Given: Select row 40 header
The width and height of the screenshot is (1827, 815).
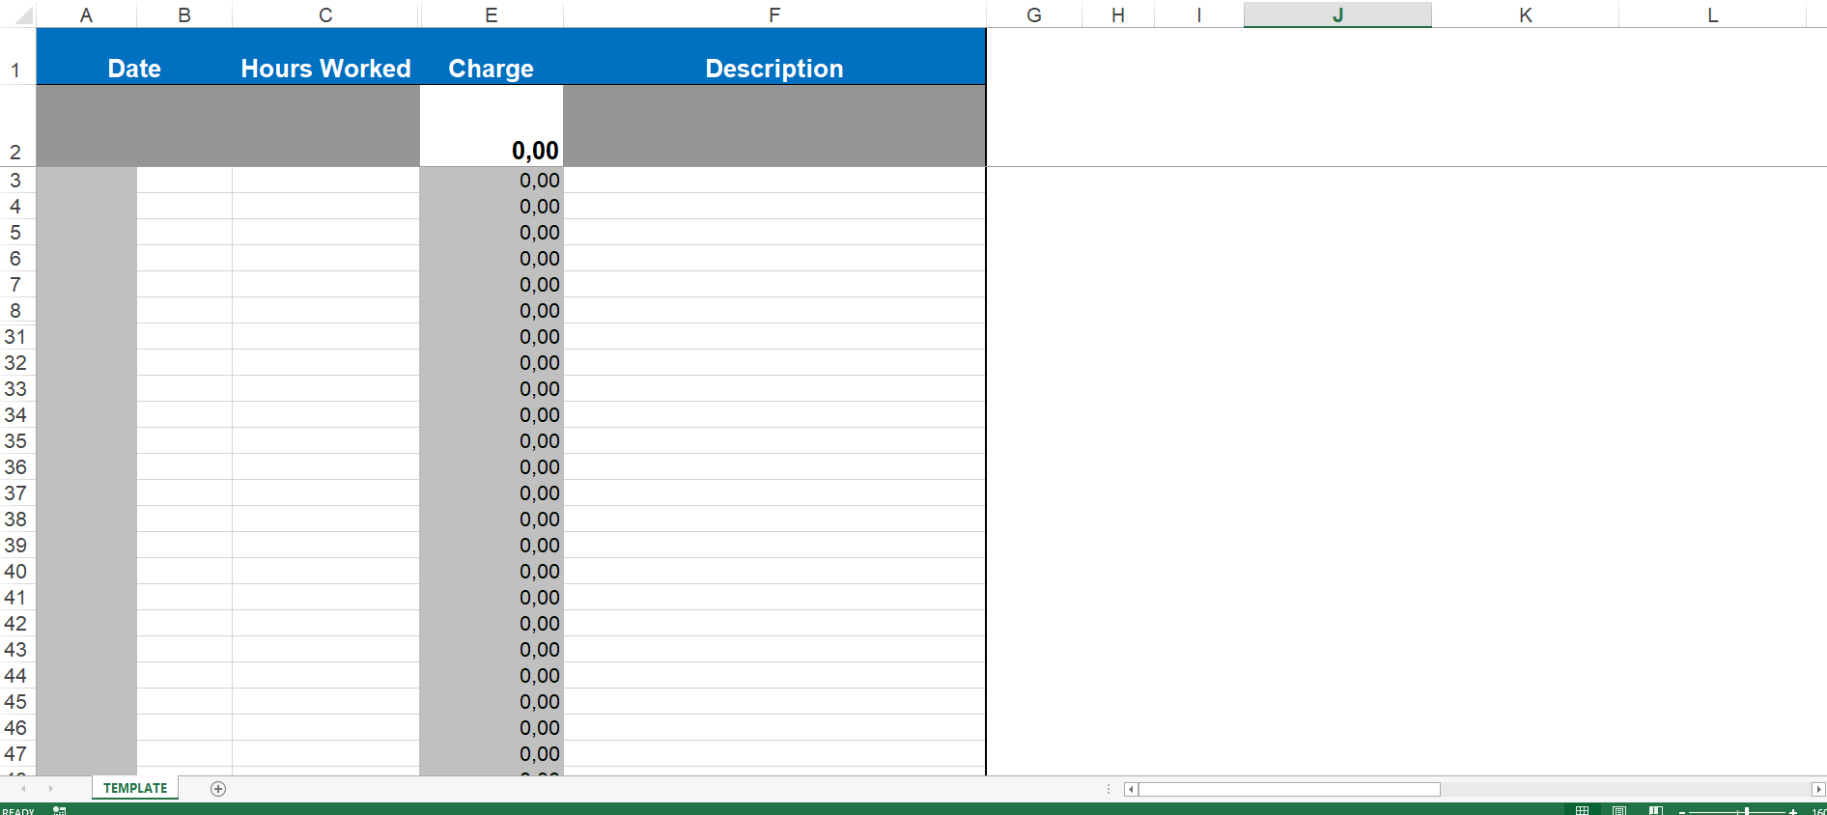Looking at the screenshot, I should click(17, 571).
